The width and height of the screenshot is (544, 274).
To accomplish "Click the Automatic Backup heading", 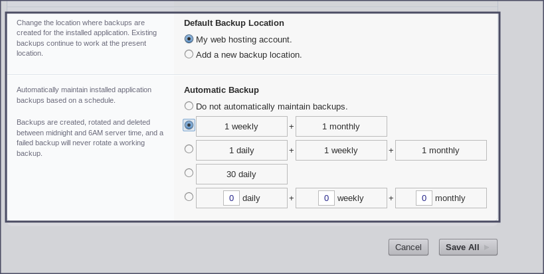I will (221, 90).
